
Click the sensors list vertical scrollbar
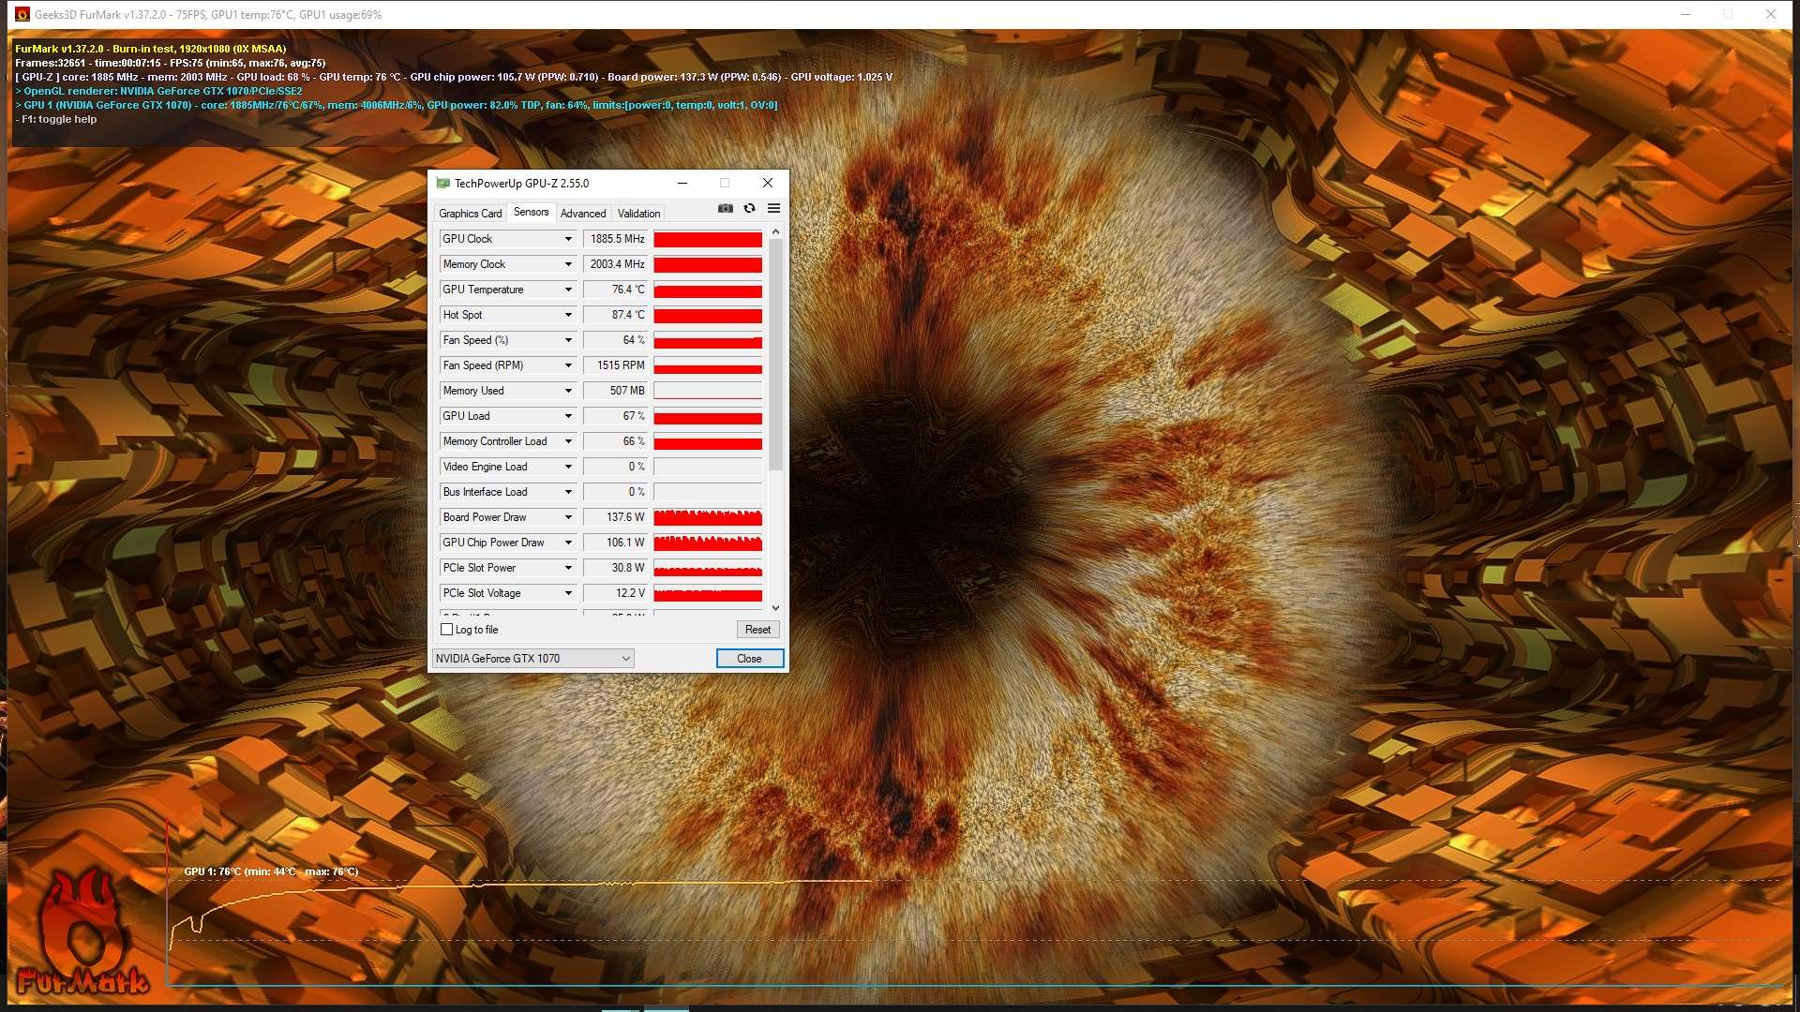click(x=775, y=356)
